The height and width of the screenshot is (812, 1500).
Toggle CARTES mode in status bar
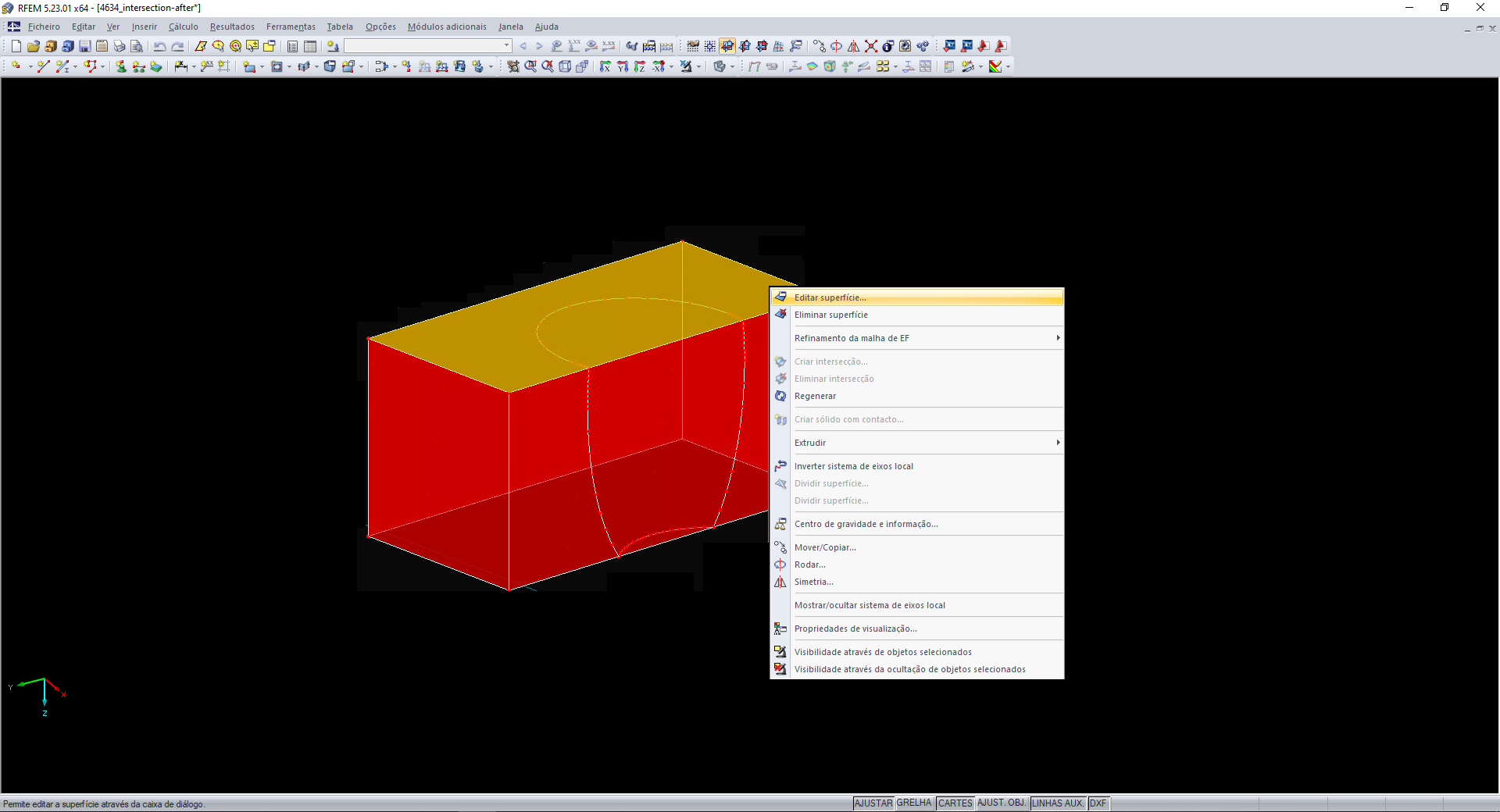coord(955,803)
